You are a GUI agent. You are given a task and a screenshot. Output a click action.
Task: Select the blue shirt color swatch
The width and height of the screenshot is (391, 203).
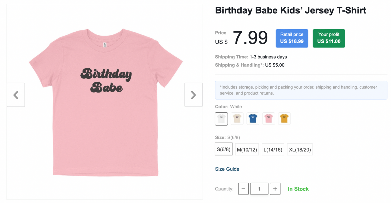253,119
